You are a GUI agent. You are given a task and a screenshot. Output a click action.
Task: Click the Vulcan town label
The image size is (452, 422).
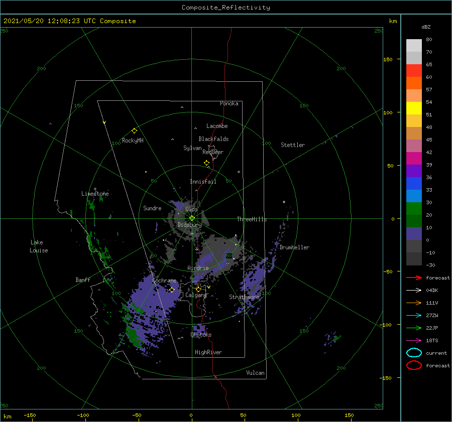pos(255,373)
